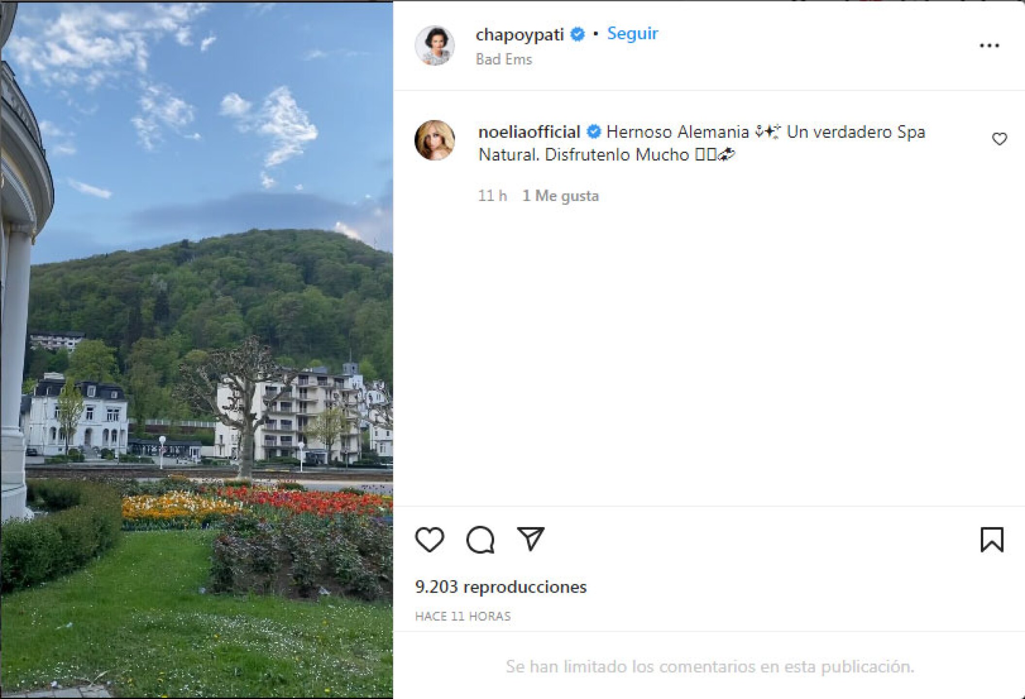Screen dimensions: 1025x699
Task: Open chapoypati's profile from the username
Action: coord(520,33)
